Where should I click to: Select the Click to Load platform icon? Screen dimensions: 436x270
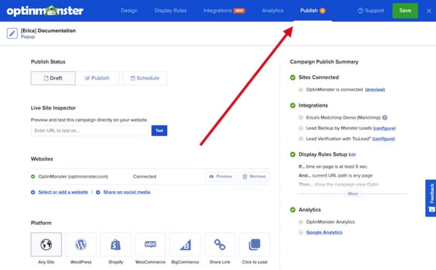pyautogui.click(x=255, y=245)
